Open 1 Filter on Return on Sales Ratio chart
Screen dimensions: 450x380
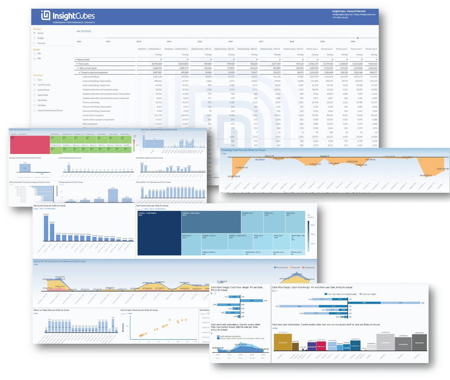tap(36, 313)
